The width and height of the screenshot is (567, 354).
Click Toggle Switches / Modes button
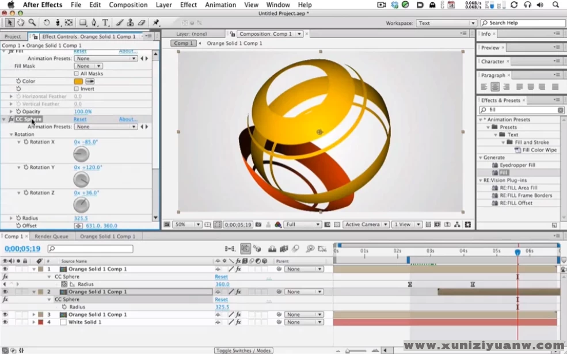click(243, 351)
